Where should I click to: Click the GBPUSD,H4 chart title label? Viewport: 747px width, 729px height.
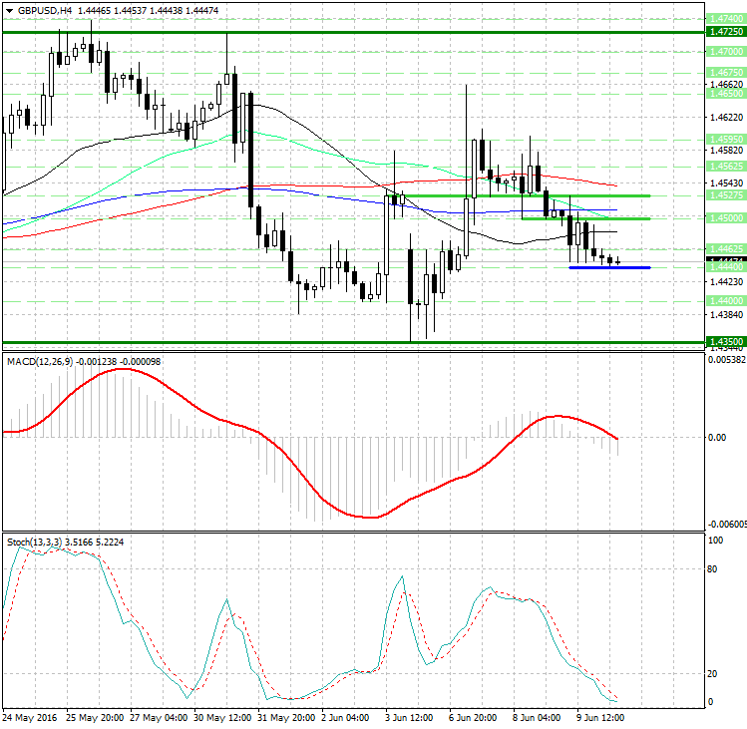point(43,10)
